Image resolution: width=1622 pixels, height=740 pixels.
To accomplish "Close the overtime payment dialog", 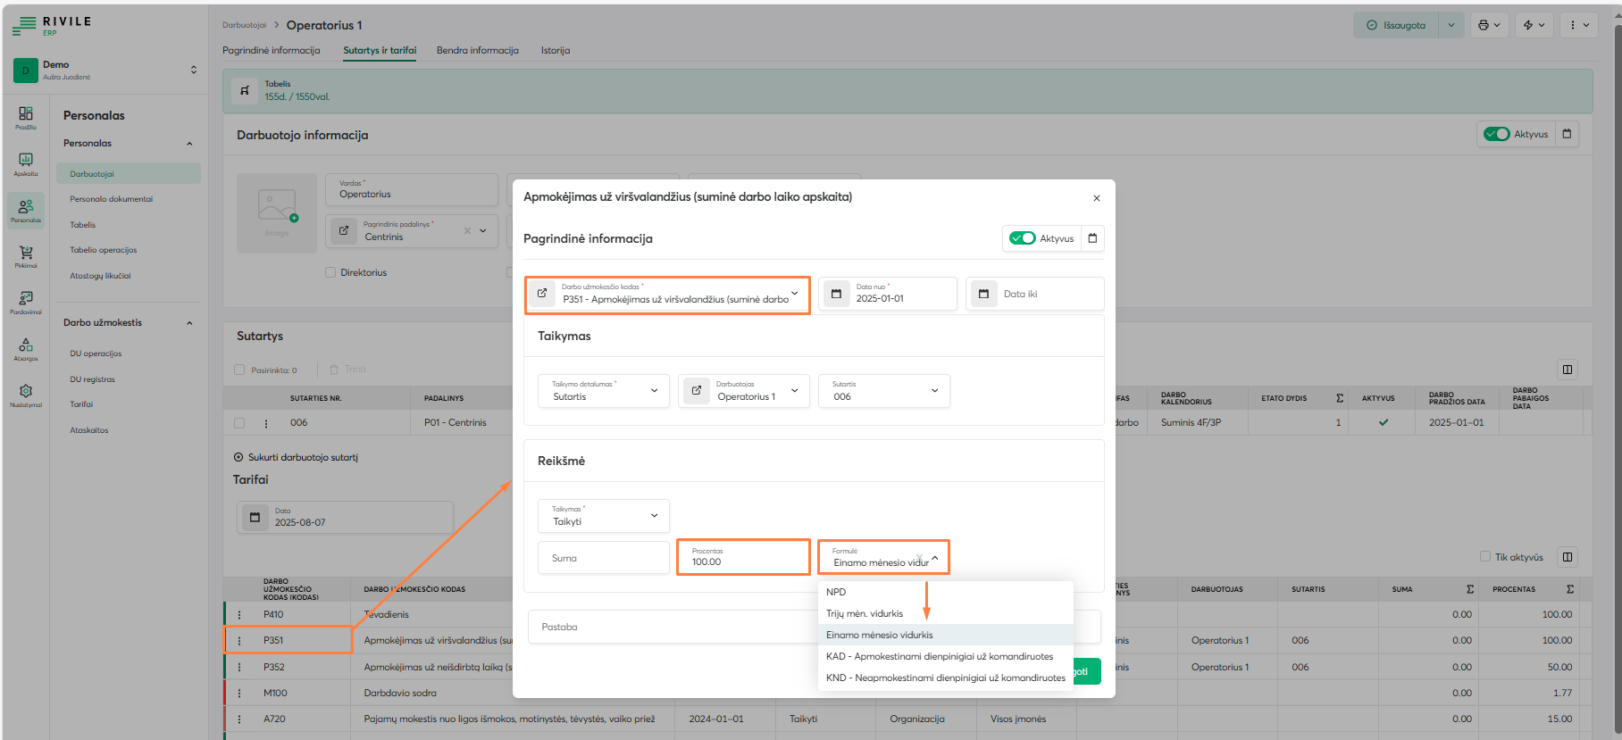I will click(x=1096, y=198).
